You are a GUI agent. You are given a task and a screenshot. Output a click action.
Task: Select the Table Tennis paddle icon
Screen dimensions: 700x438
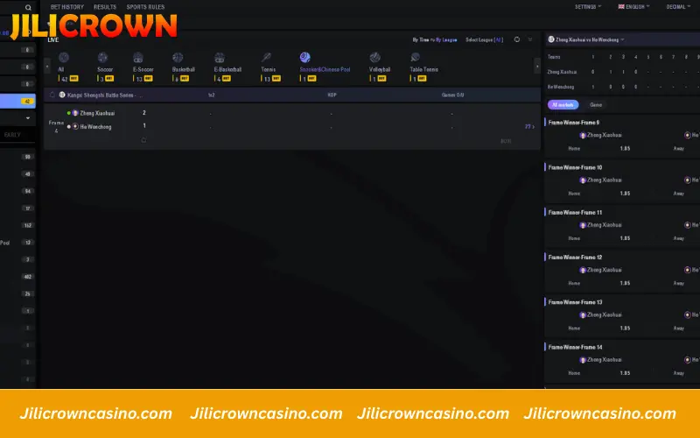(x=415, y=57)
